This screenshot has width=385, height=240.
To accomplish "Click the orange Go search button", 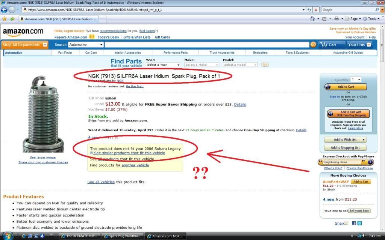I will 313,45.
